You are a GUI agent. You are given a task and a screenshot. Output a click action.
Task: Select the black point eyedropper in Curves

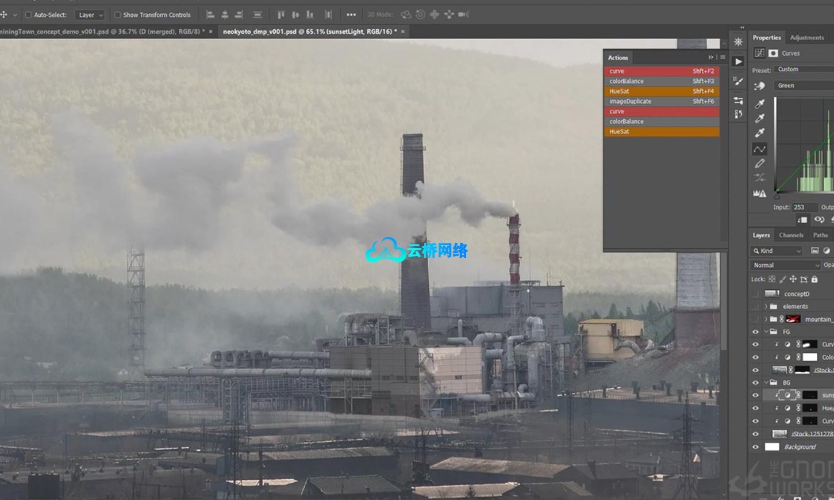pos(760,104)
